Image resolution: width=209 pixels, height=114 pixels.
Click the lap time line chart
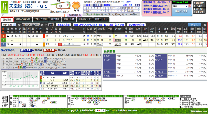coord(20,79)
